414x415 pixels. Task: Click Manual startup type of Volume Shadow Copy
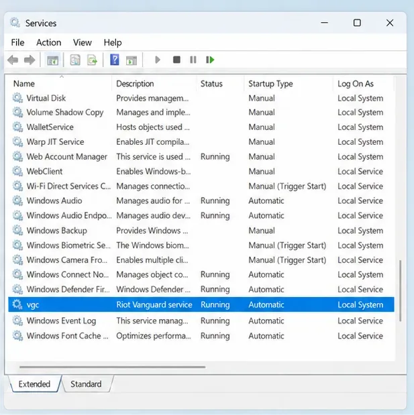[262, 112]
